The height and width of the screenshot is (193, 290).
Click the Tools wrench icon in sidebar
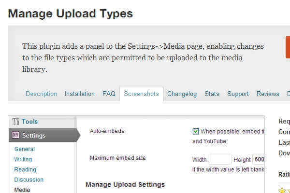click(x=15, y=122)
